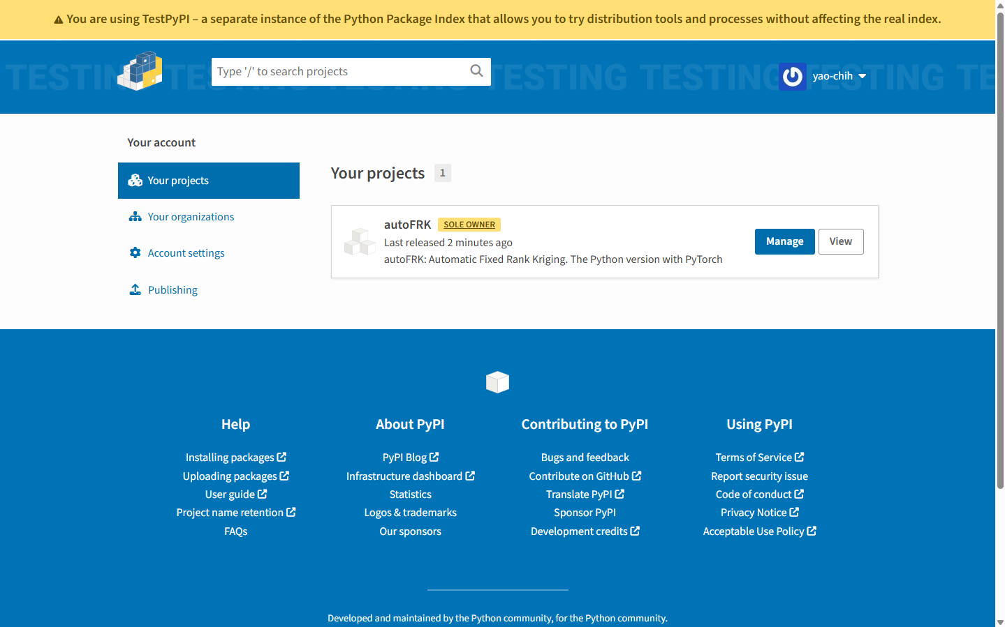This screenshot has height=627, width=1005.
Task: Manage the autoFRK project
Action: point(785,241)
